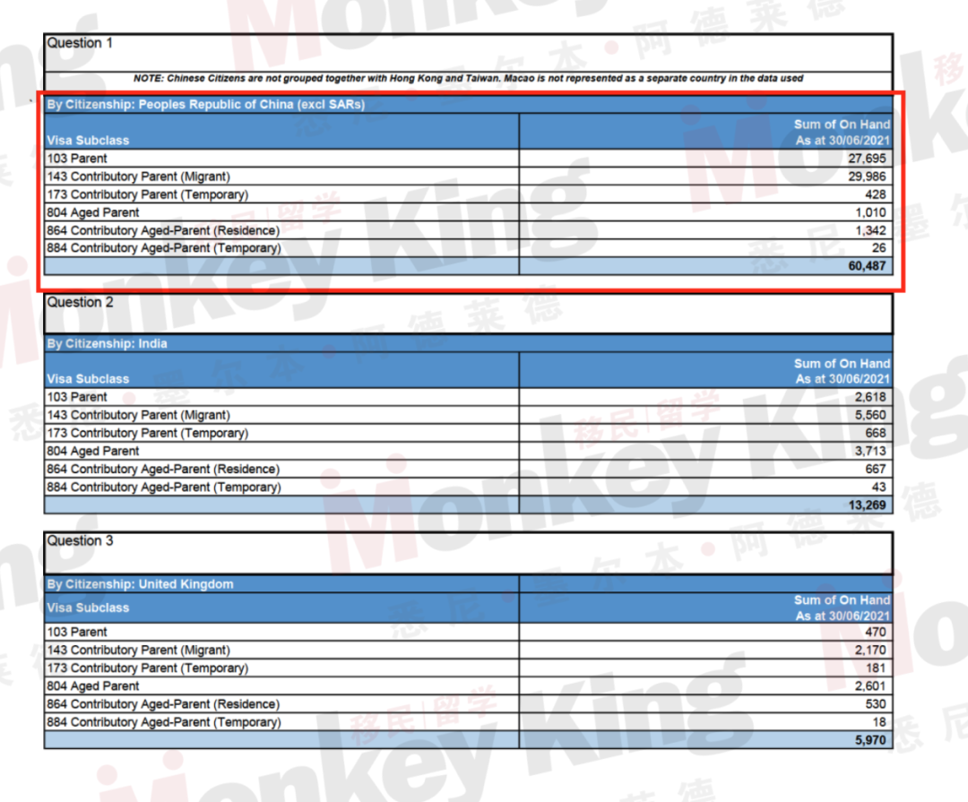Select '864 Contributory Aged-Parent (Residence)' in China table
The height and width of the screenshot is (802, 968).
pos(163,230)
